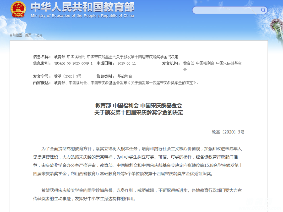Select index number 360A06-05-2020-0009-1
This screenshot has height=212, width=283.
click(x=73, y=64)
